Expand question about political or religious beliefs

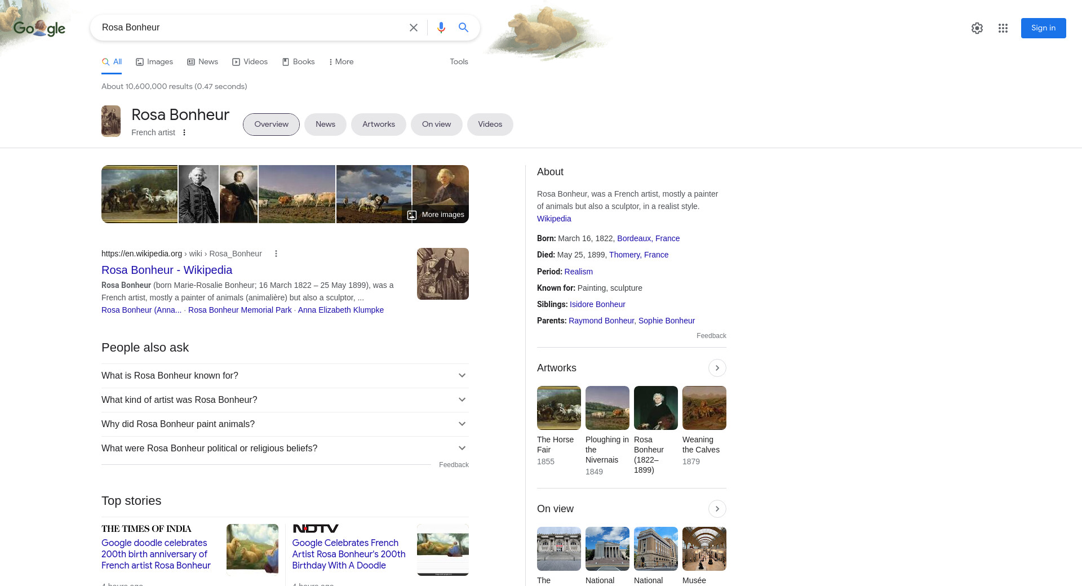pos(285,449)
